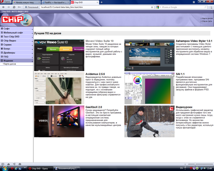Click the volume speaker tray icon

(205, 168)
